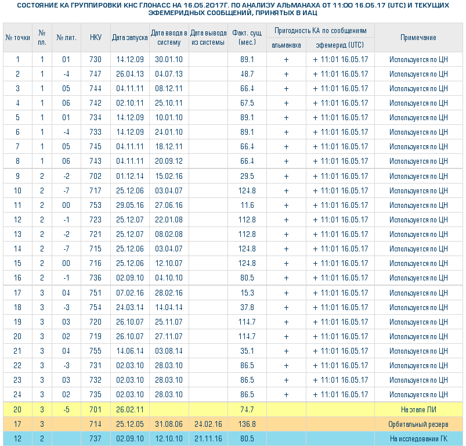Click the НКУ 753 cell
This screenshot has height=446, width=466.
pyautogui.click(x=95, y=205)
